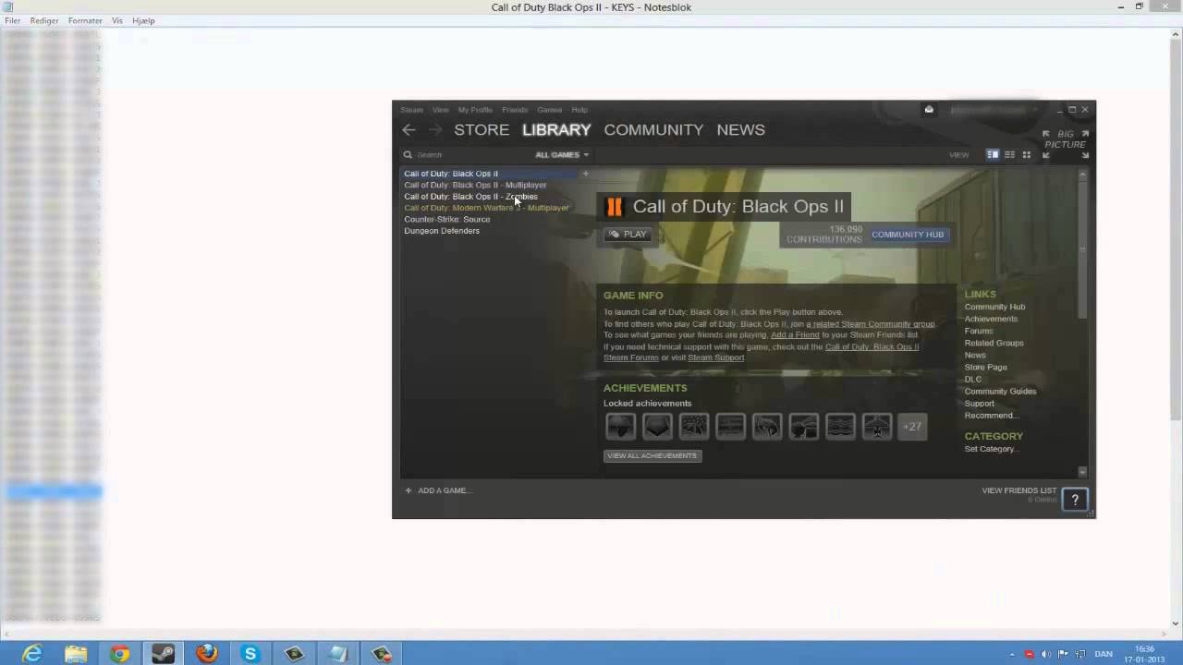Click the plus icon beside Black Ops II
The height and width of the screenshot is (665, 1183).
click(x=585, y=174)
